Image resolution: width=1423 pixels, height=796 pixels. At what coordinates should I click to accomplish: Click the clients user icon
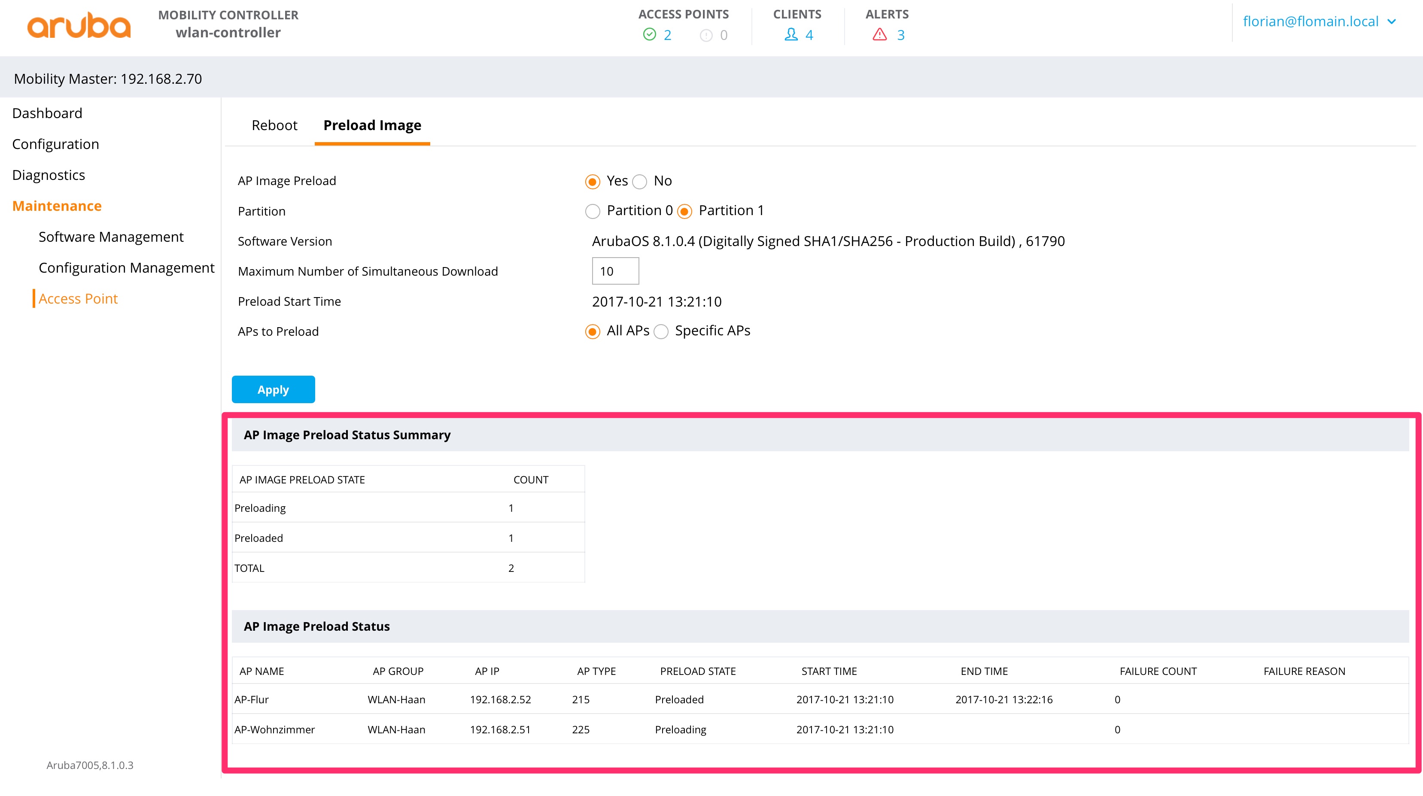(x=791, y=35)
